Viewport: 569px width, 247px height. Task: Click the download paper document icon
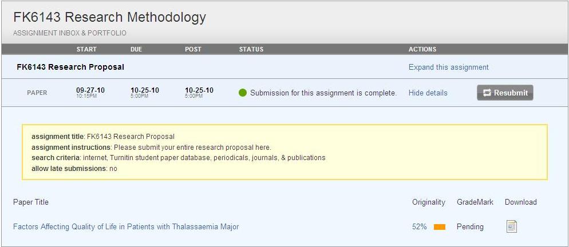[511, 227]
